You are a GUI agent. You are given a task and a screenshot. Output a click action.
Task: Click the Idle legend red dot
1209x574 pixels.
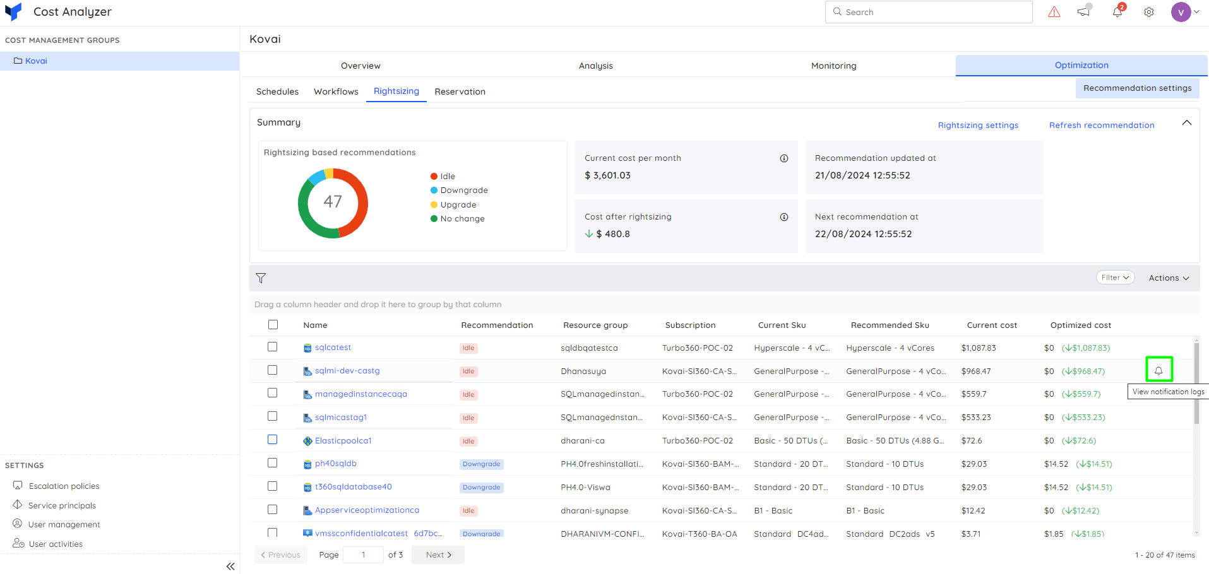click(x=434, y=177)
